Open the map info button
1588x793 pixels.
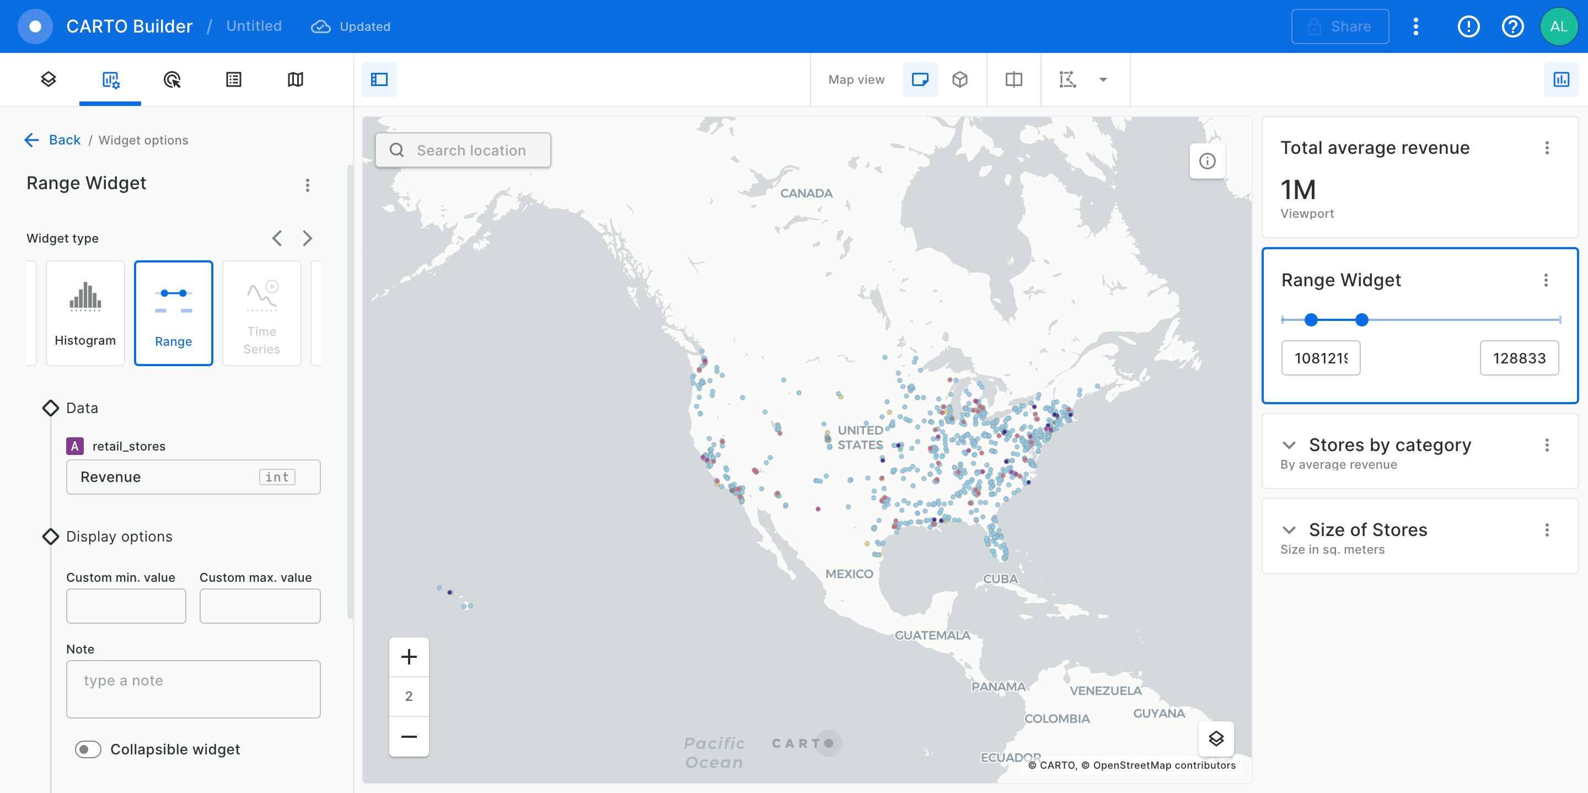point(1207,161)
